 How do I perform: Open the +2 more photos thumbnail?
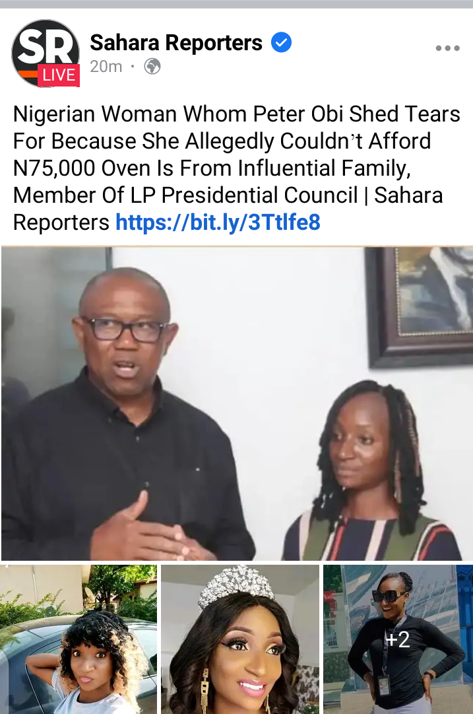click(398, 639)
